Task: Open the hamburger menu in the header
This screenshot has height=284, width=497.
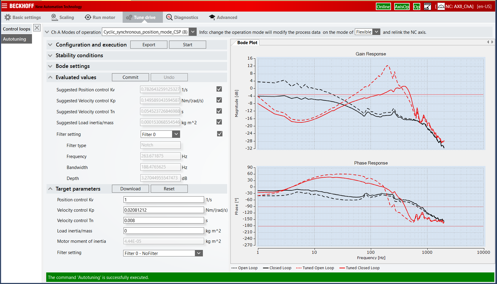Action: [4, 6]
